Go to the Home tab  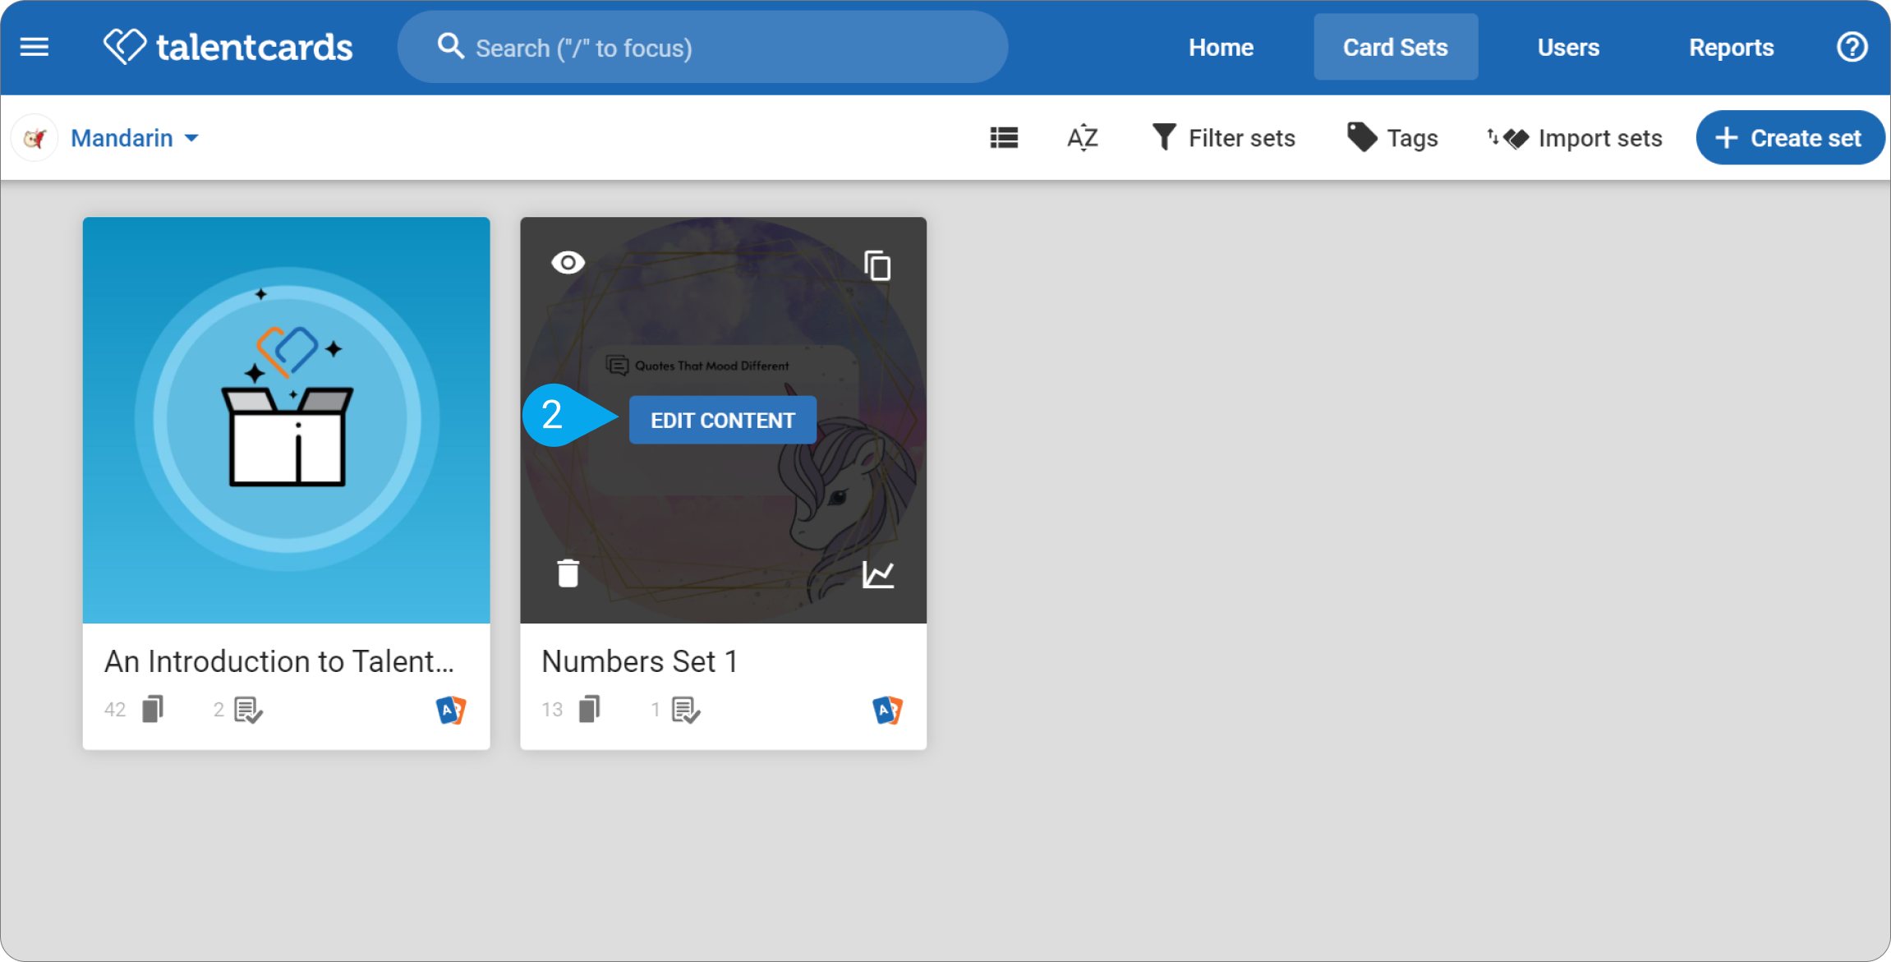pyautogui.click(x=1221, y=47)
